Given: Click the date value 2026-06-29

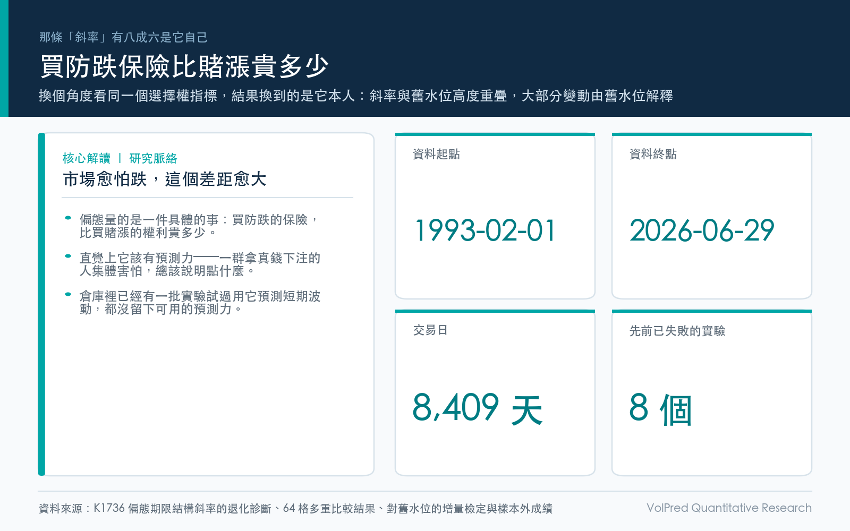Looking at the screenshot, I should [702, 231].
